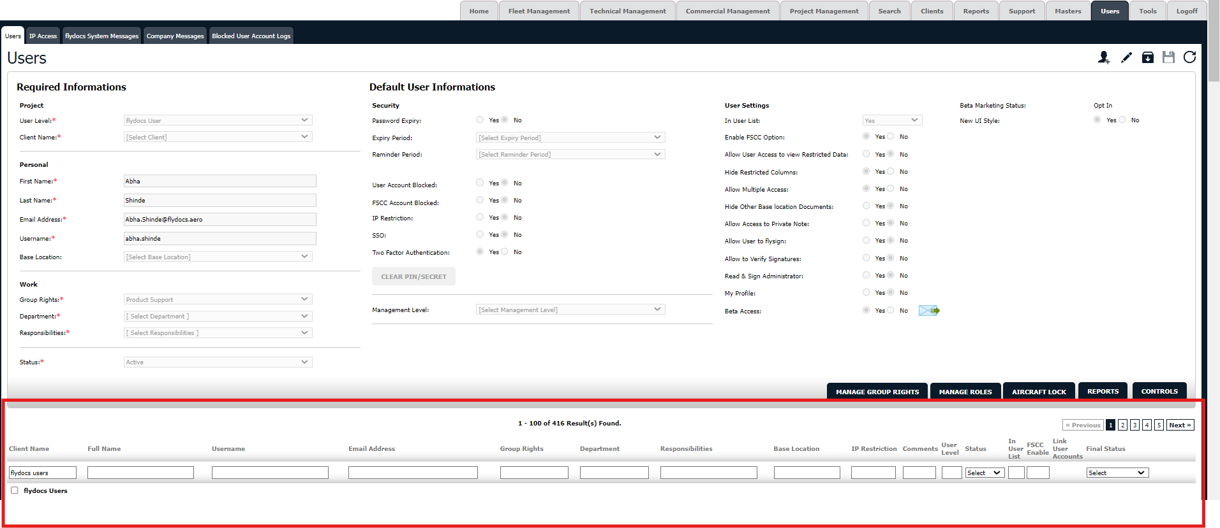This screenshot has width=1220, height=528.
Task: Open the Reminder Period dropdown
Action: 571,154
